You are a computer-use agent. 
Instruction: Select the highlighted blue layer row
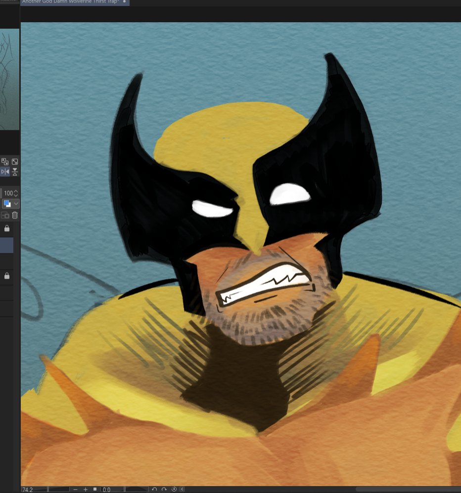[6, 246]
